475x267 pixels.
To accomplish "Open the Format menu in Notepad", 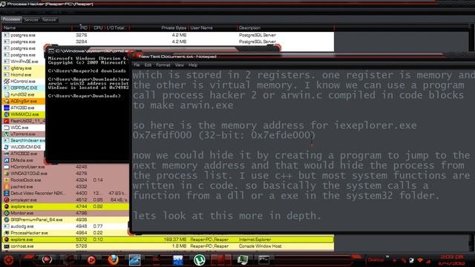I will pyautogui.click(x=163, y=65).
